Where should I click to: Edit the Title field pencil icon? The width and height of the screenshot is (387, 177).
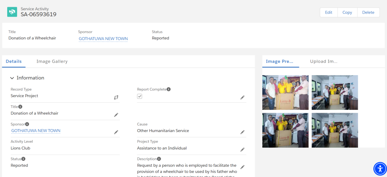(x=116, y=115)
